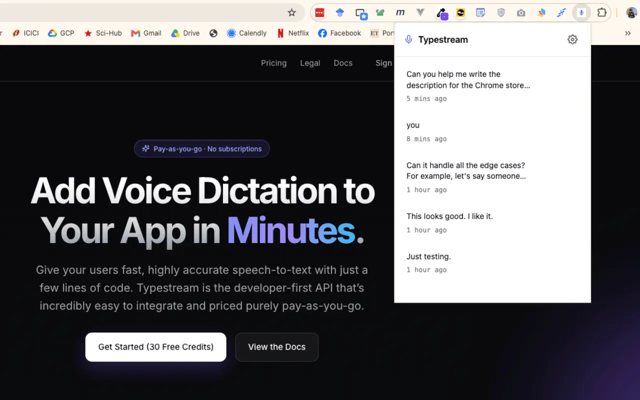Screen dimensions: 640x400
Task: Click the Typestream microphone toolbar extension
Action: coord(581,13)
